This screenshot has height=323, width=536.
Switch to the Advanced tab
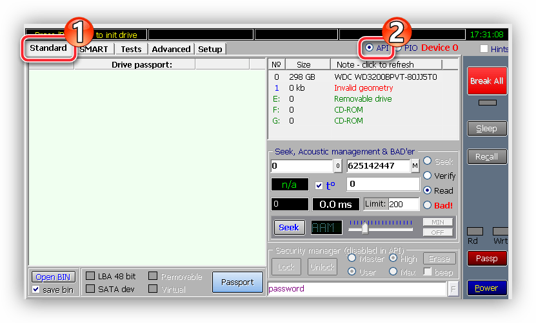[x=171, y=50]
